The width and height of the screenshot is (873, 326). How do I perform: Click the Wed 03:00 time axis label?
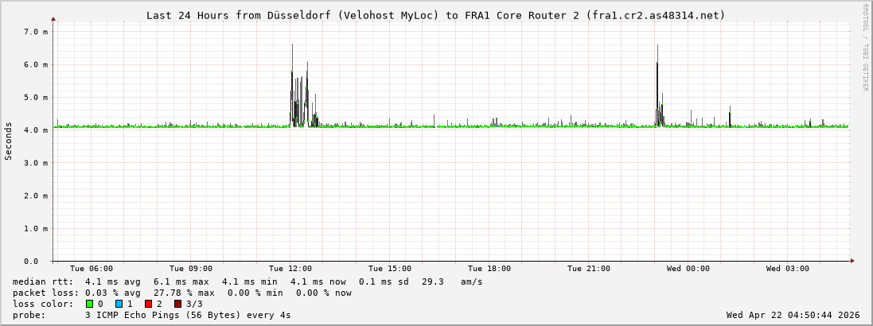coord(787,269)
